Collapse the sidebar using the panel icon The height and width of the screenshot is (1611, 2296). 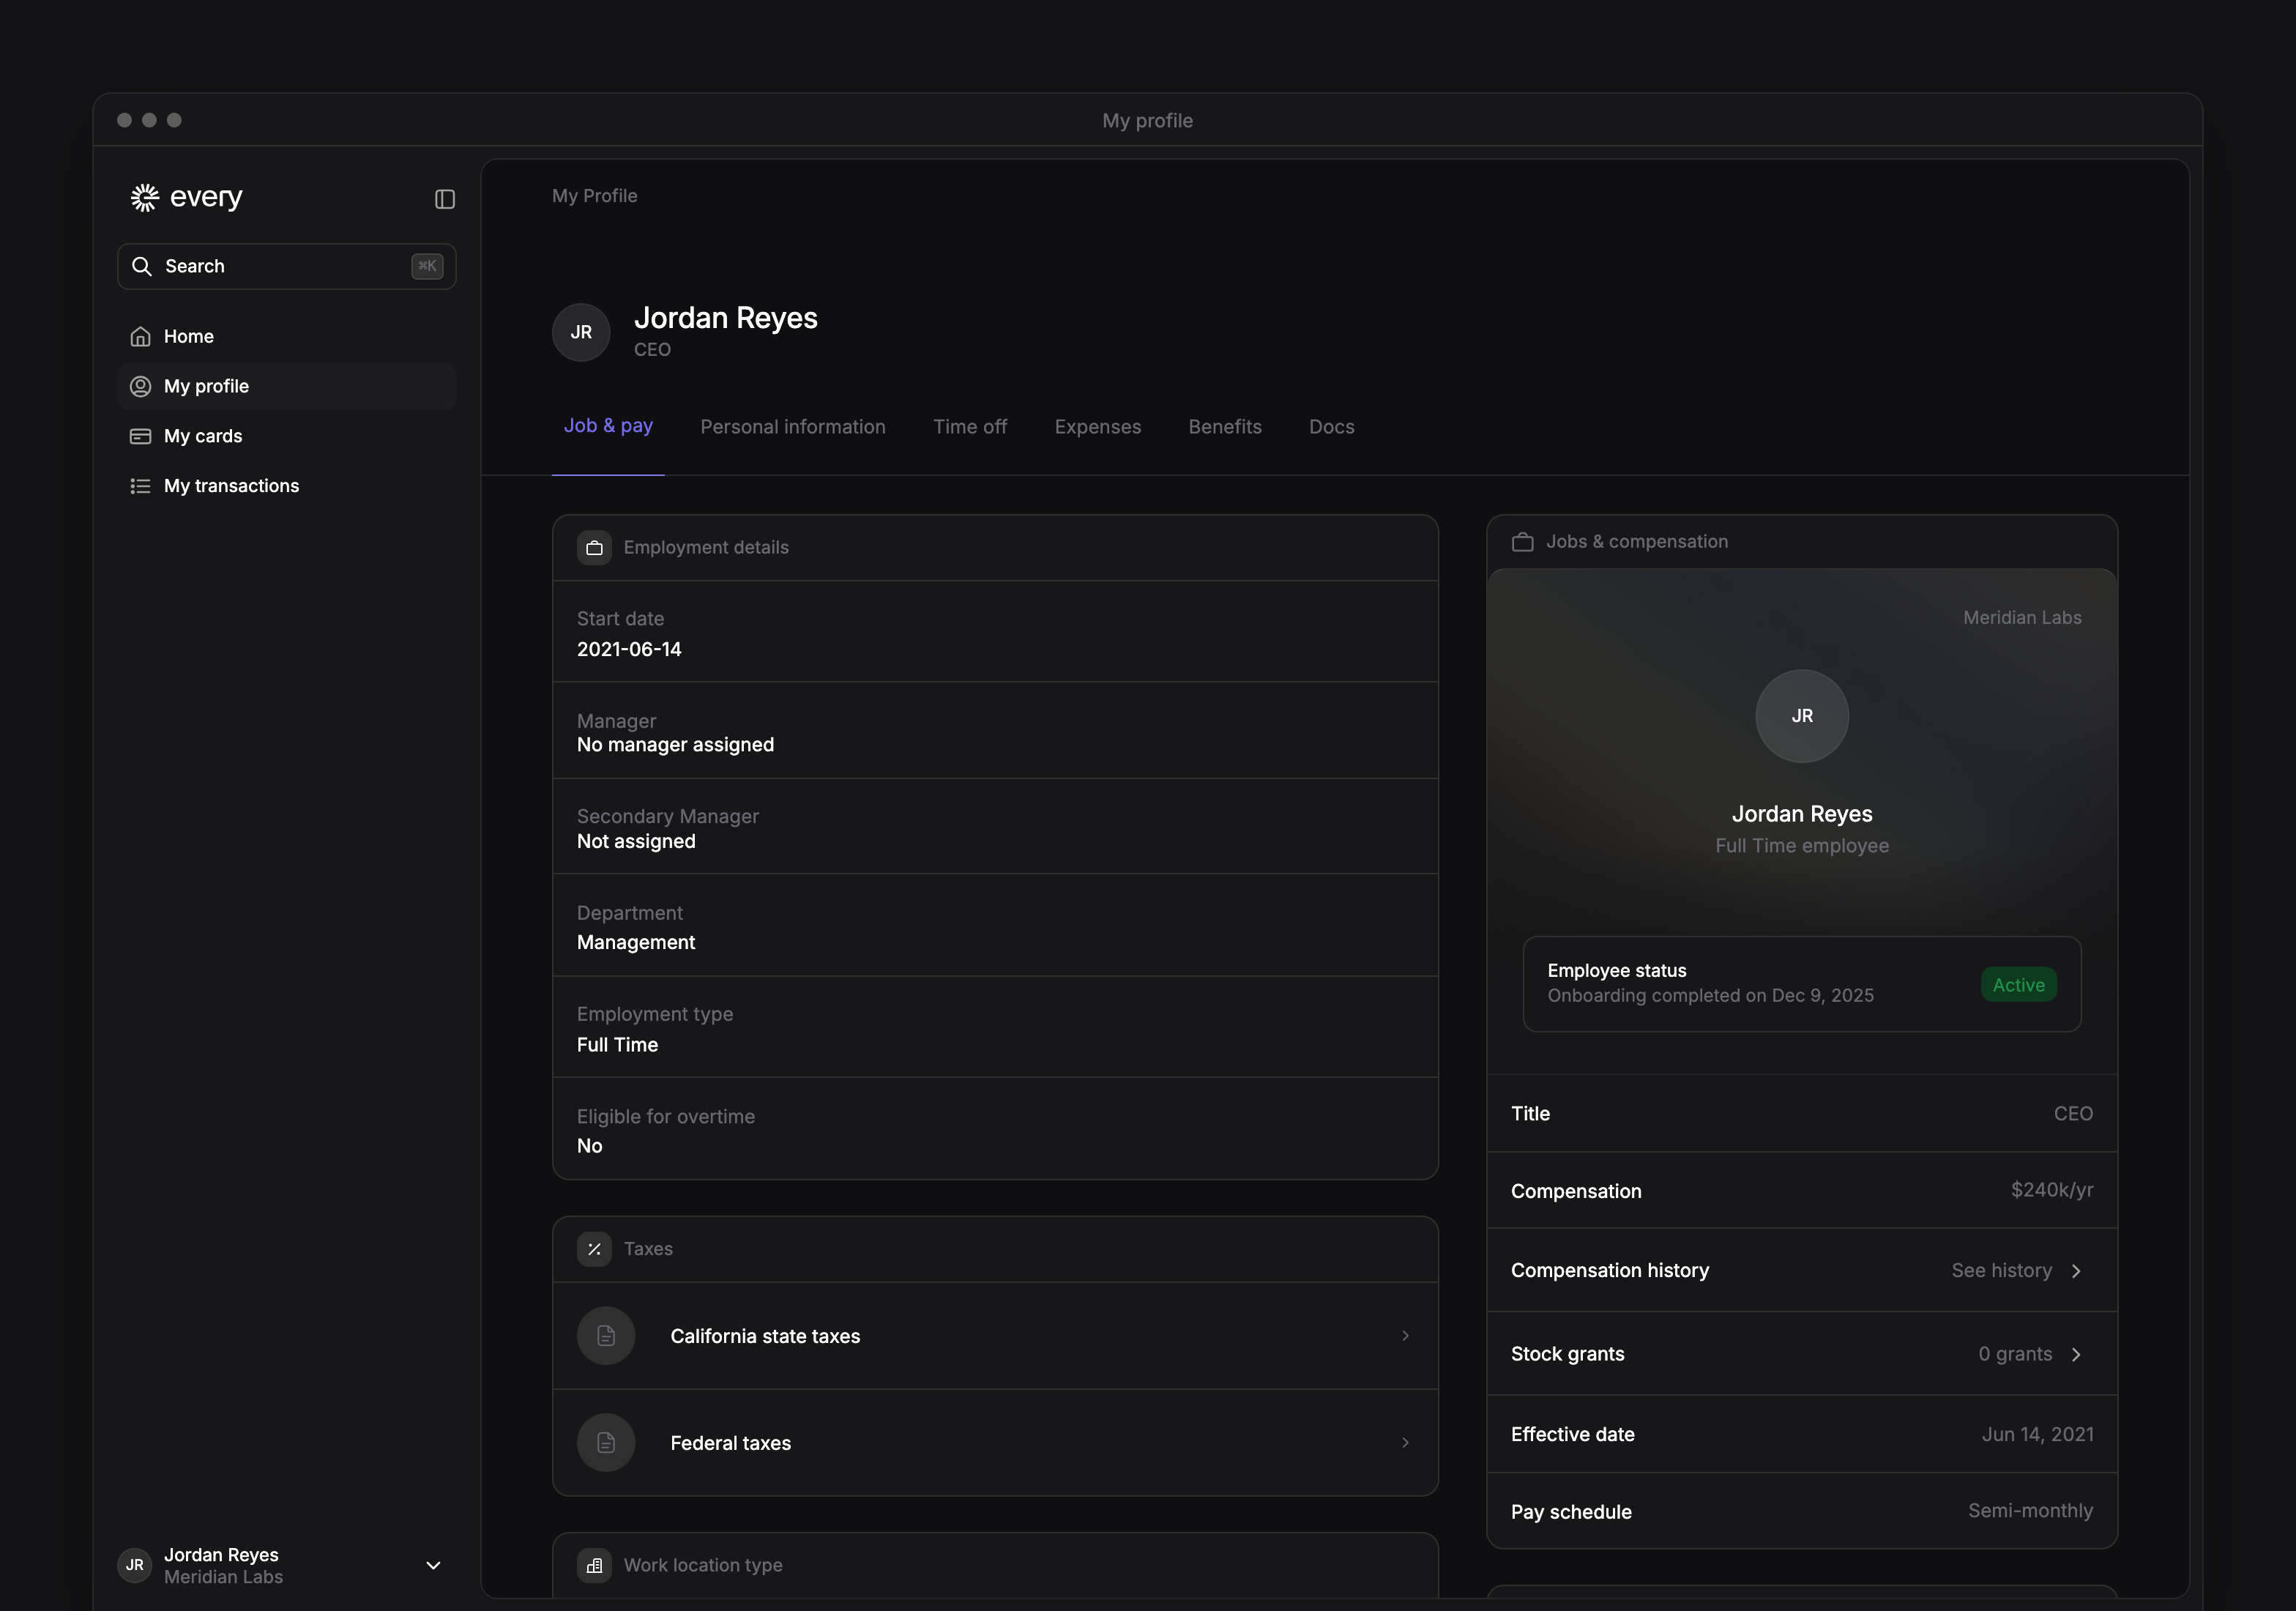pos(445,199)
